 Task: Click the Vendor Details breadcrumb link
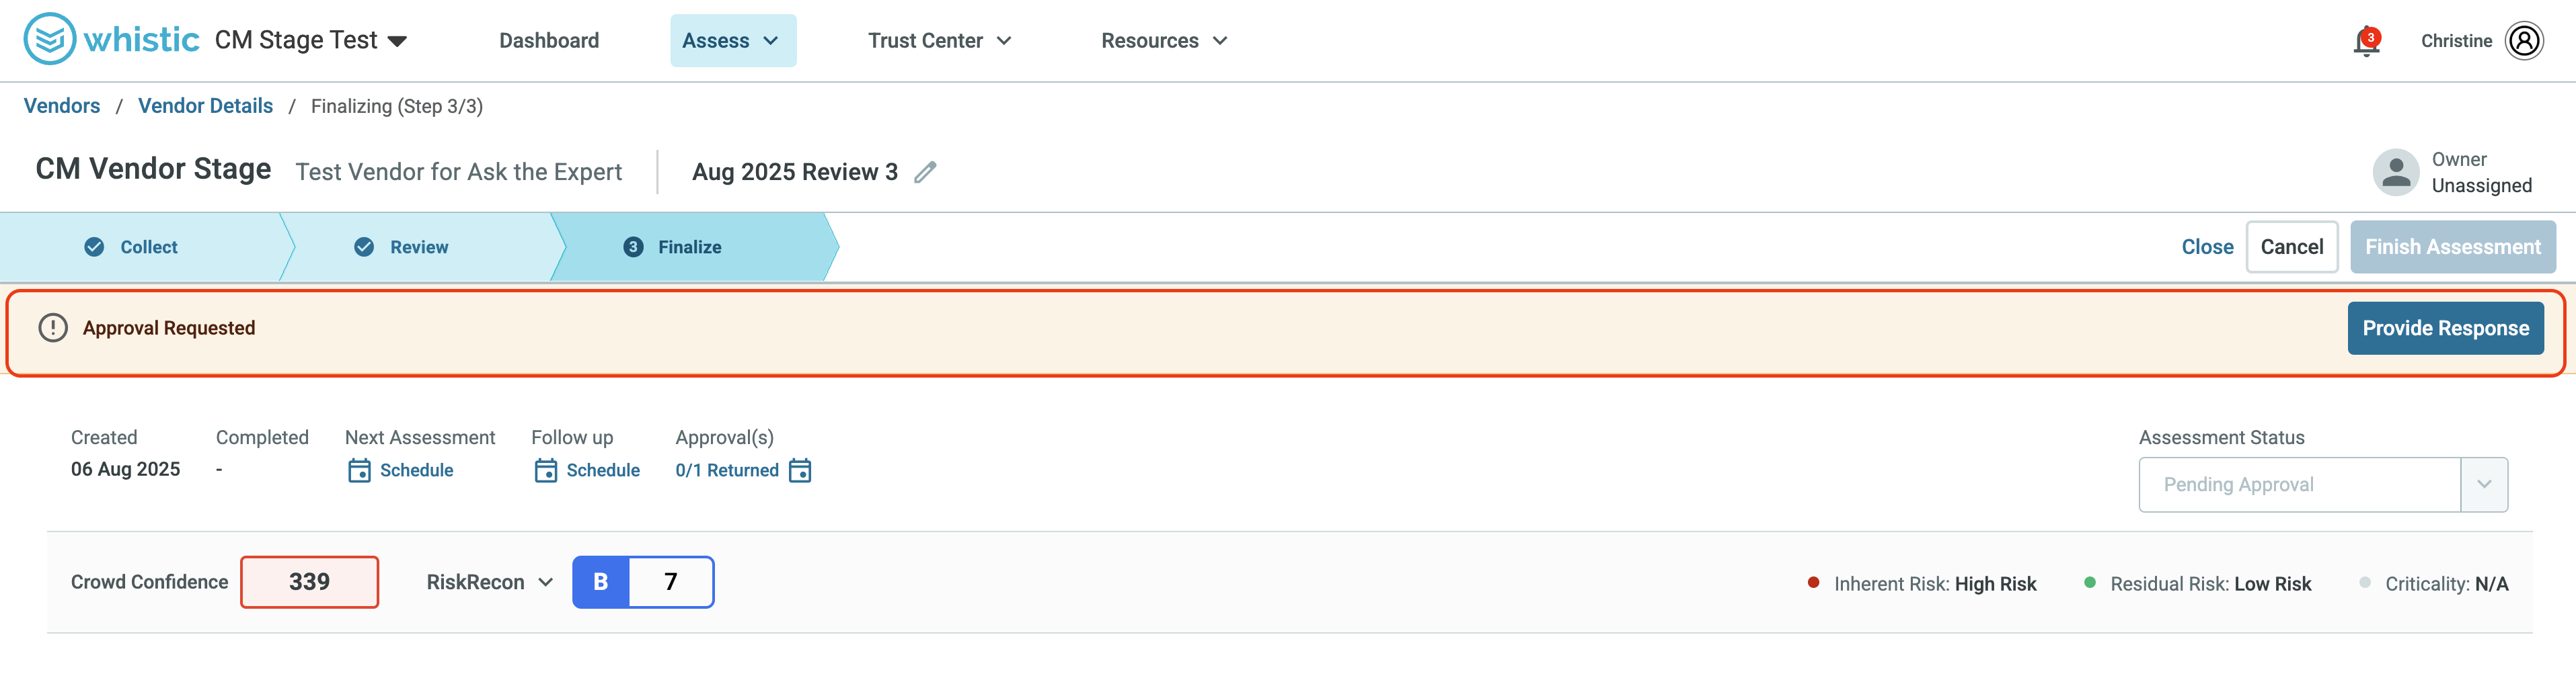[x=205, y=106]
